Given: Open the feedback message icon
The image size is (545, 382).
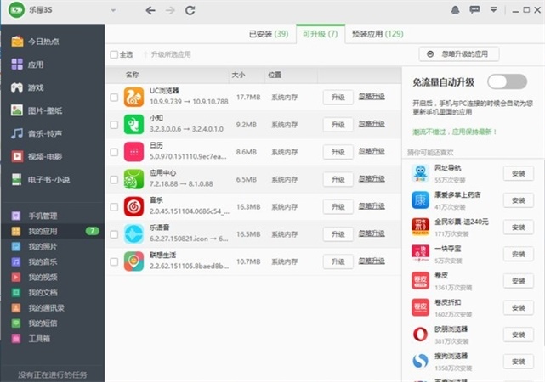Looking at the screenshot, I should 474,9.
